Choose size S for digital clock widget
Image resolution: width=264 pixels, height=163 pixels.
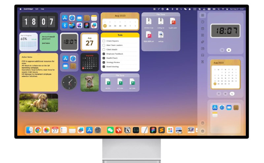[x=222, y=50]
